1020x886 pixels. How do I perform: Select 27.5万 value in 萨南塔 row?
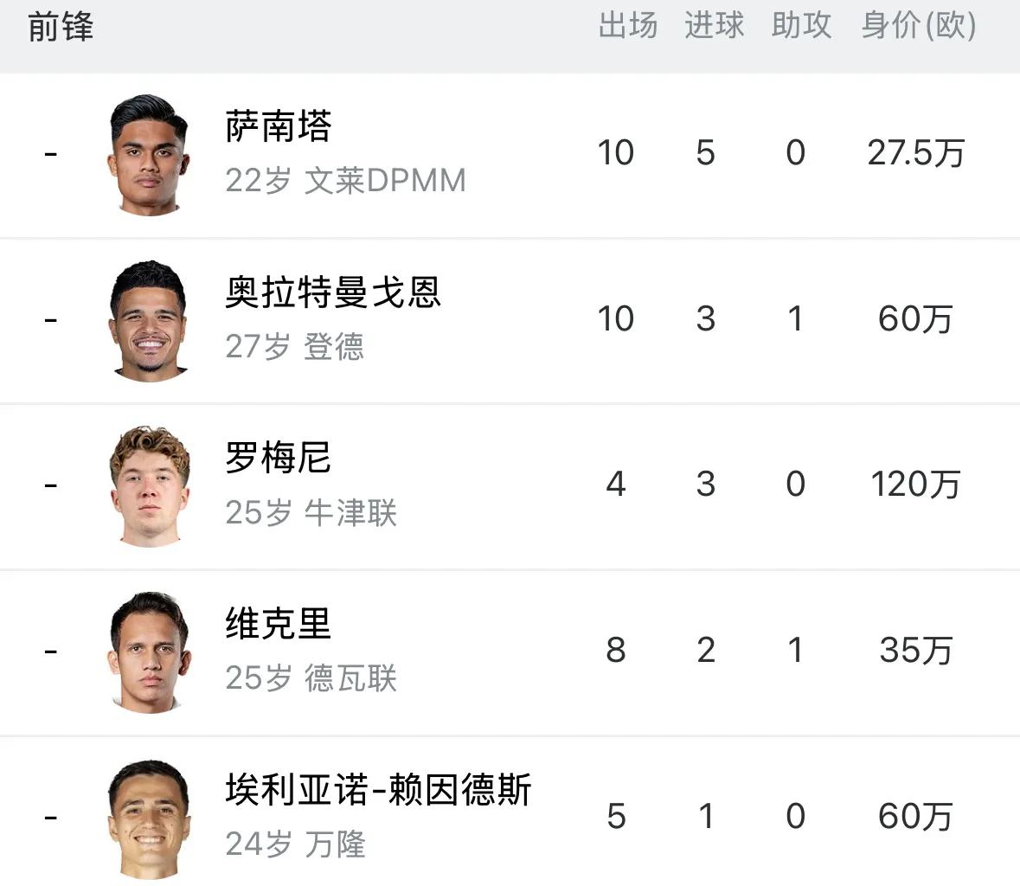pyautogui.click(x=915, y=153)
